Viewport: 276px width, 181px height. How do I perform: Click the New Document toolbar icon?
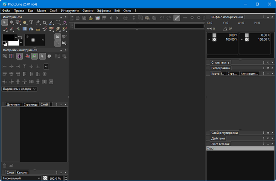pos(78,18)
